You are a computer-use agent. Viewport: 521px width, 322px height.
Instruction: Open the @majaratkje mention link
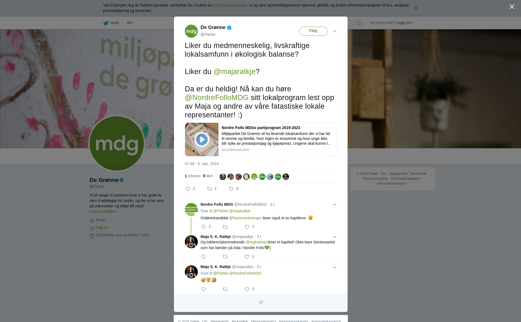click(x=234, y=72)
